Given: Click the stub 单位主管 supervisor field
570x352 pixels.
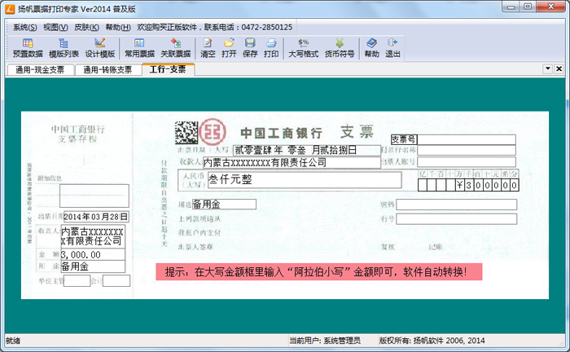Looking at the screenshot, I should click(77, 281).
